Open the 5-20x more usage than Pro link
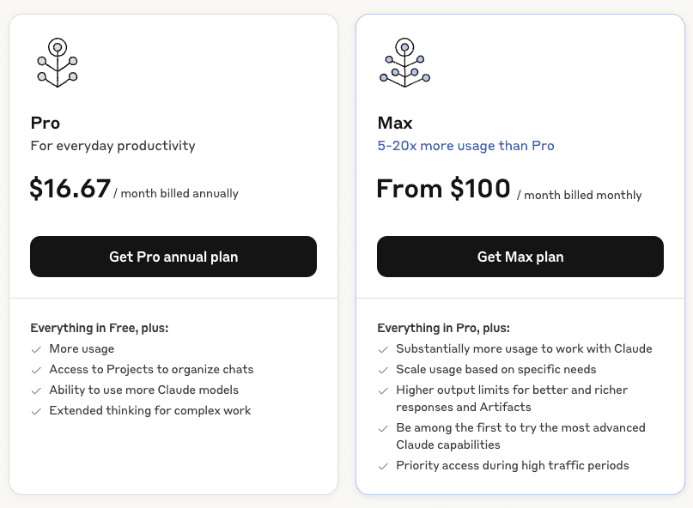This screenshot has width=693, height=508. (465, 146)
